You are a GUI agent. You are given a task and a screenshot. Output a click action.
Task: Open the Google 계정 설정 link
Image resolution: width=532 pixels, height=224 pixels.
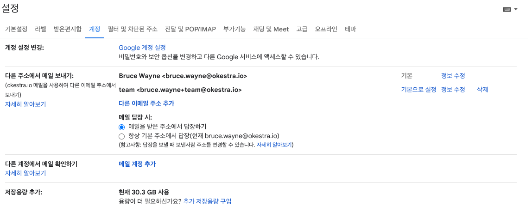coord(142,48)
